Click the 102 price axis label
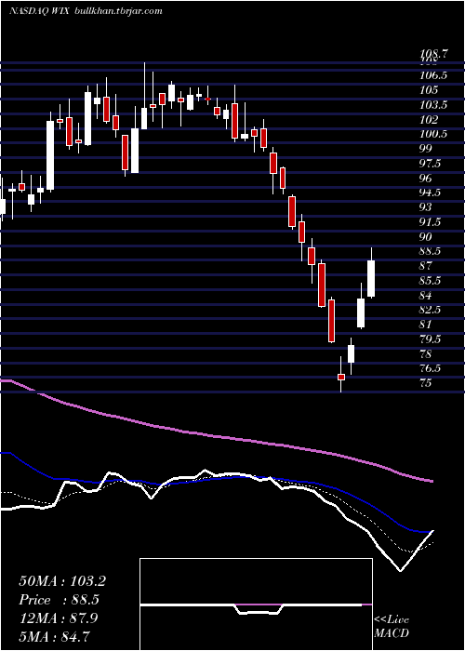 (429, 120)
